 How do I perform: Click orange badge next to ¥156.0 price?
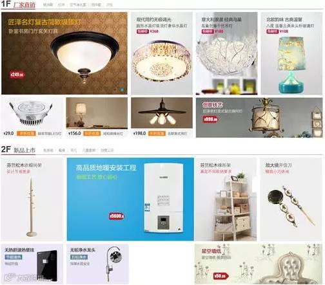pos(92,133)
